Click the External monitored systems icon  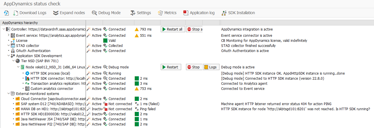[13, 94]
